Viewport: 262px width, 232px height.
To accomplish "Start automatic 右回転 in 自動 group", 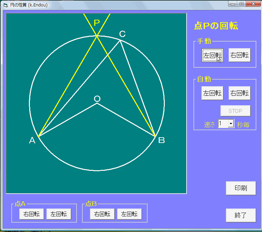I will tap(240, 93).
